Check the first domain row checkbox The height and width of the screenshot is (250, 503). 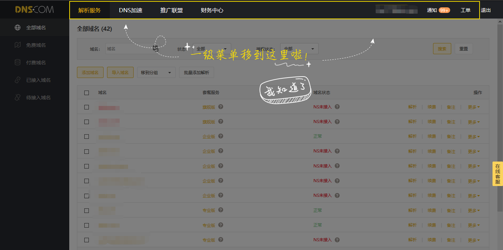(87, 107)
